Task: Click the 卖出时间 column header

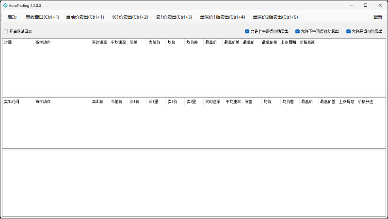Action: (18, 102)
